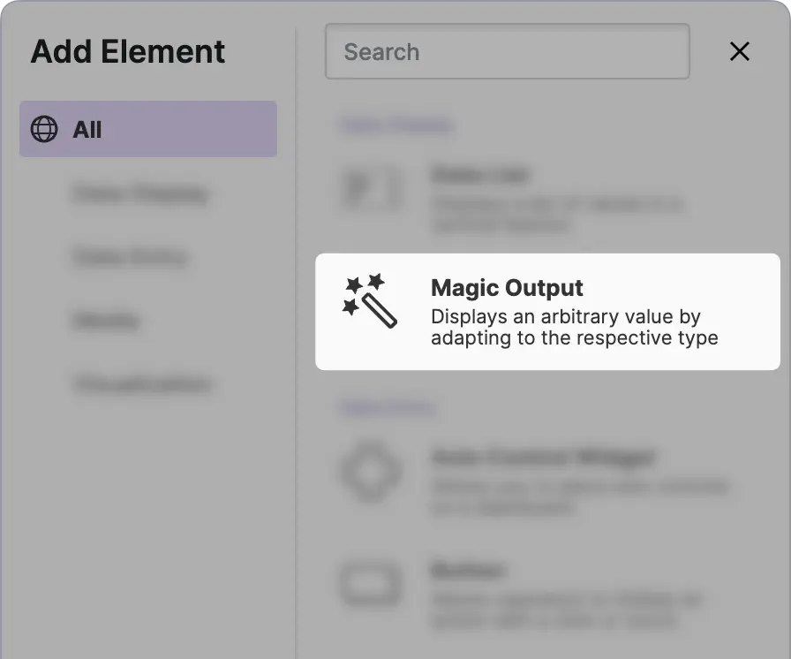Screen dimensions: 791x659
Task: Click the blurred Axis Control Widget icon
Action: click(x=372, y=472)
